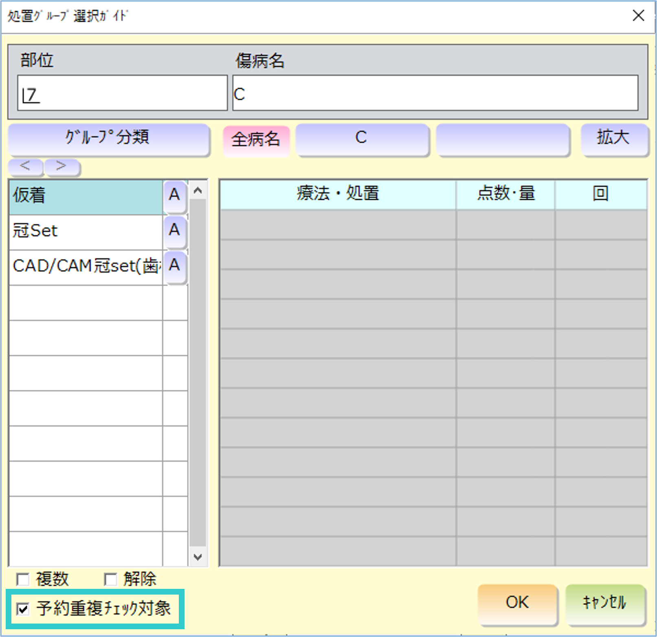Go to previous group page with < arrow
The height and width of the screenshot is (637, 657).
[25, 166]
